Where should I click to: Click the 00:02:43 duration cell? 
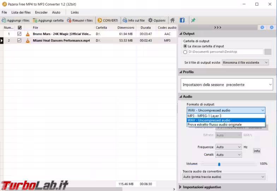[146, 40]
